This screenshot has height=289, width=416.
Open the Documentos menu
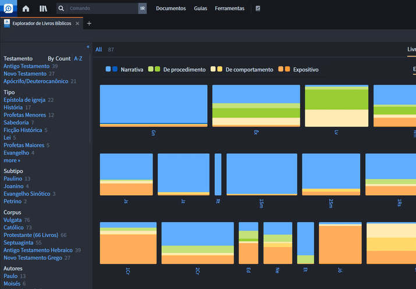tap(171, 9)
